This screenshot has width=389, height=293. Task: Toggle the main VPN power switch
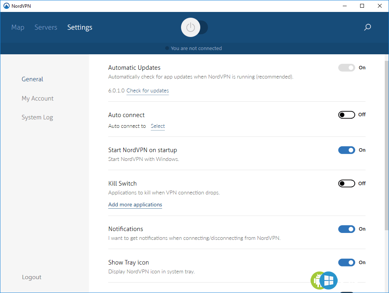coord(194,27)
